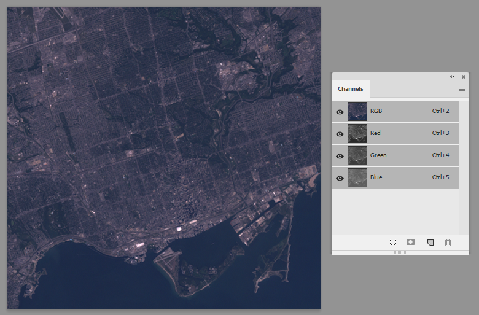Click the satellite image canvas
This screenshot has width=479, height=315.
[164, 158]
